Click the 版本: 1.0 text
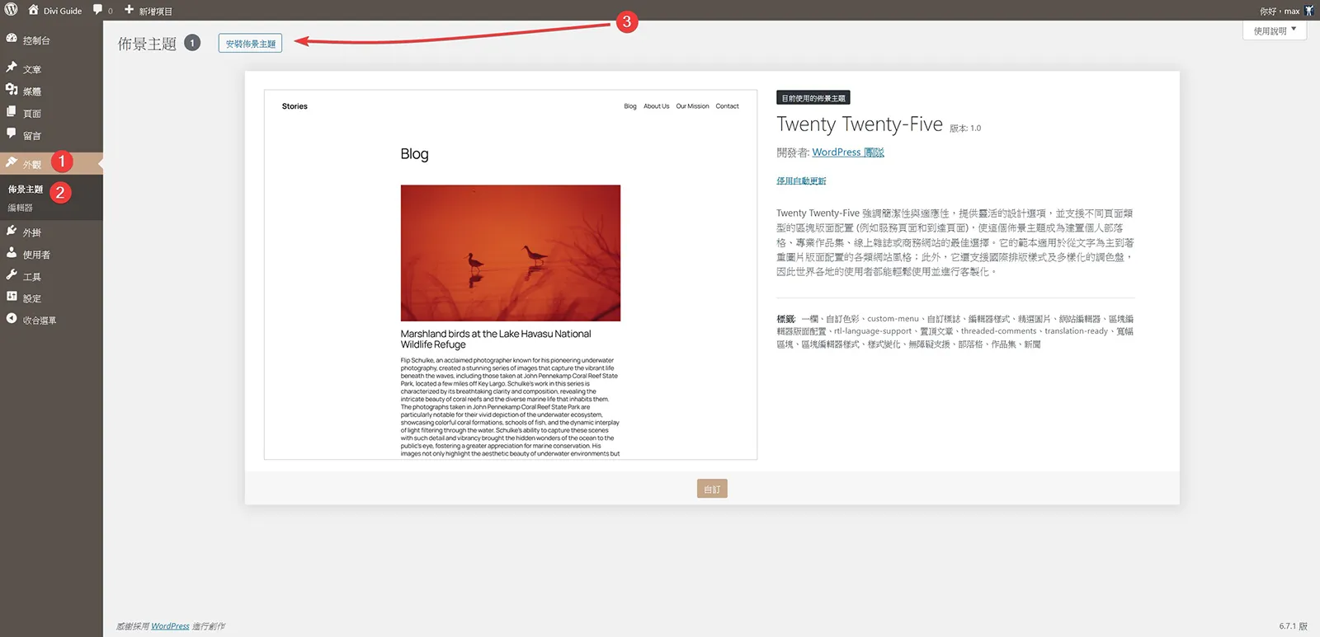 (965, 129)
